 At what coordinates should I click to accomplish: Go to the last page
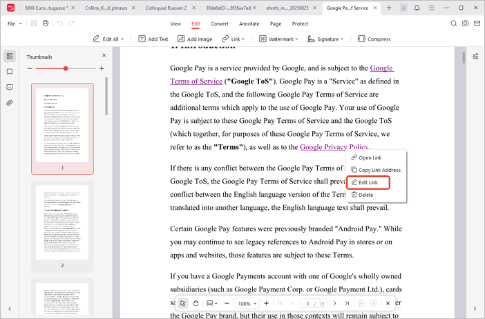coord(348,303)
